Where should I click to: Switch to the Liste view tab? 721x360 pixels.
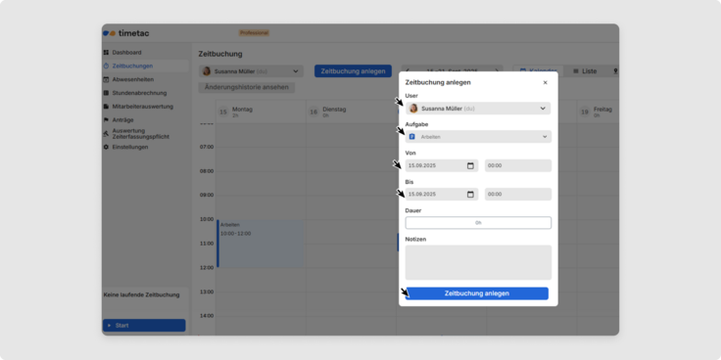[585, 71]
